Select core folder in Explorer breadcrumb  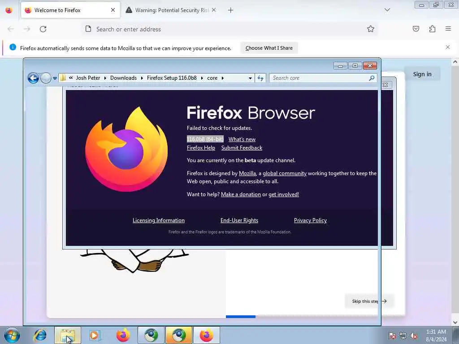[212, 78]
